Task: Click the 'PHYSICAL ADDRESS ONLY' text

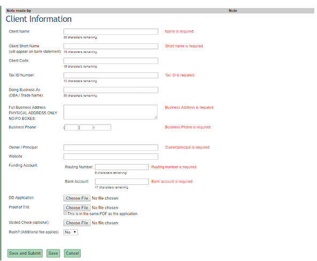Action: [33, 113]
